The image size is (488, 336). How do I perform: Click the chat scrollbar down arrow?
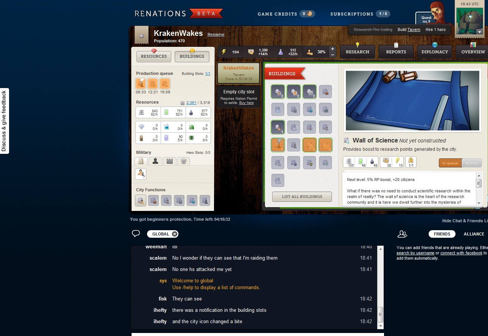tap(381, 326)
